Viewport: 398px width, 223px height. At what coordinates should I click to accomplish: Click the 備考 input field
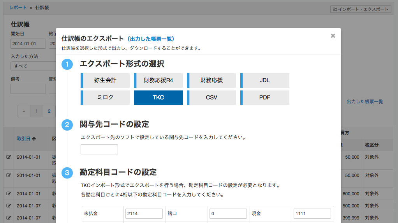click(28, 89)
